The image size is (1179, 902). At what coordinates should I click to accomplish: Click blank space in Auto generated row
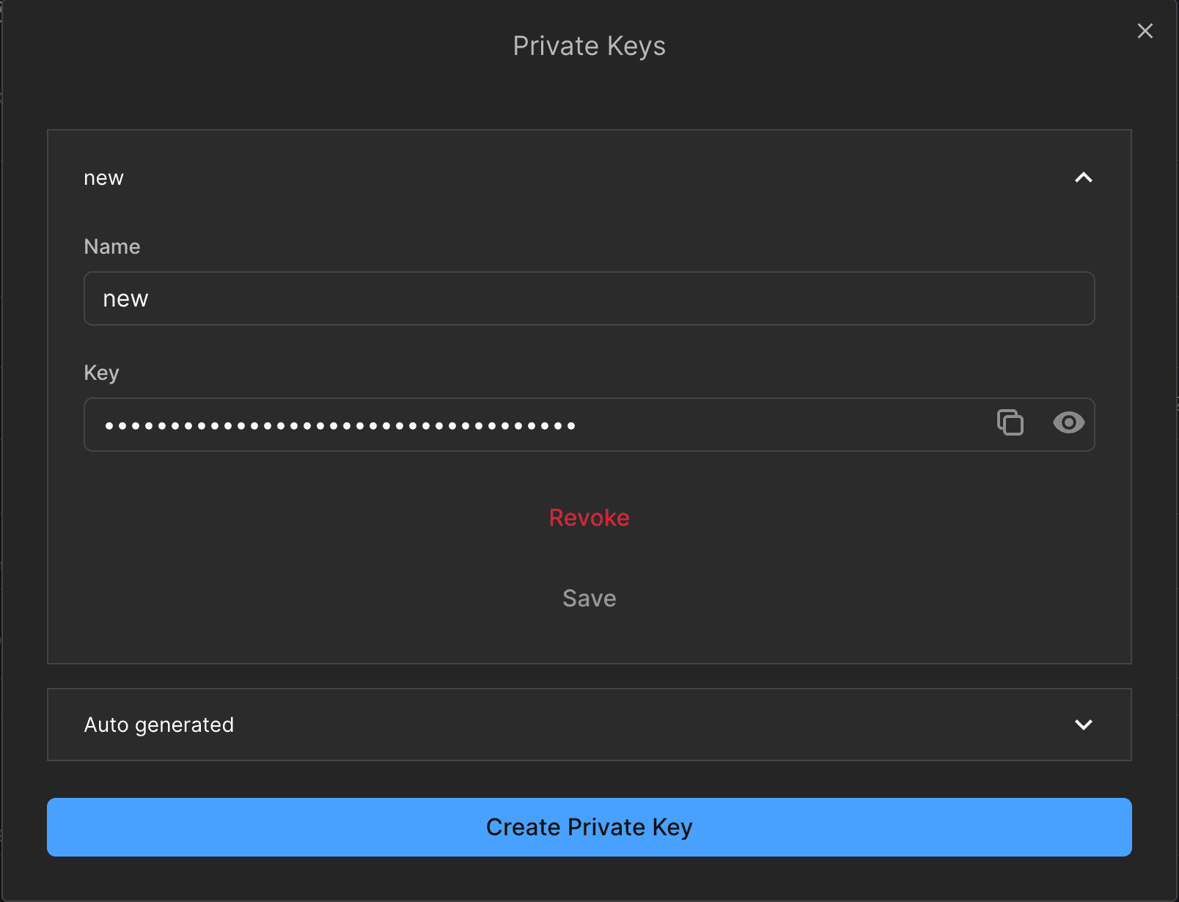645,725
